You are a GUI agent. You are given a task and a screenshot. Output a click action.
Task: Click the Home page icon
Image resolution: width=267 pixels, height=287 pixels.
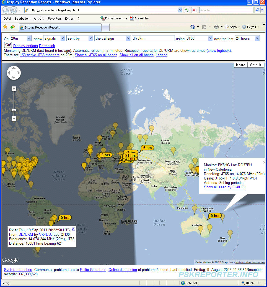pyautogui.click(x=193, y=27)
